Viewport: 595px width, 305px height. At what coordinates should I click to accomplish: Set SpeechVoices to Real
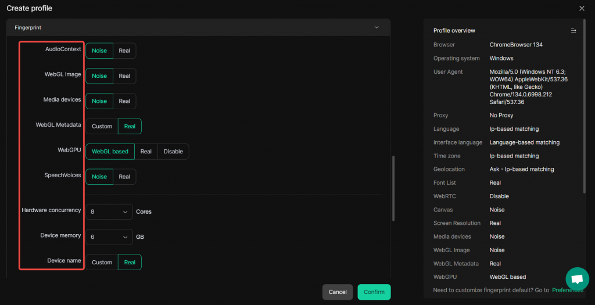point(124,177)
